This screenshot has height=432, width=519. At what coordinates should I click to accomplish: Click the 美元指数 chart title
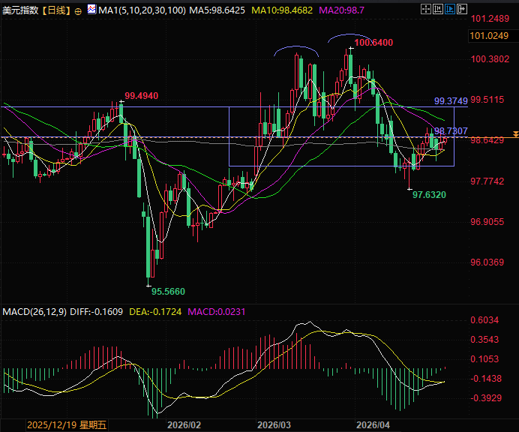click(20, 10)
